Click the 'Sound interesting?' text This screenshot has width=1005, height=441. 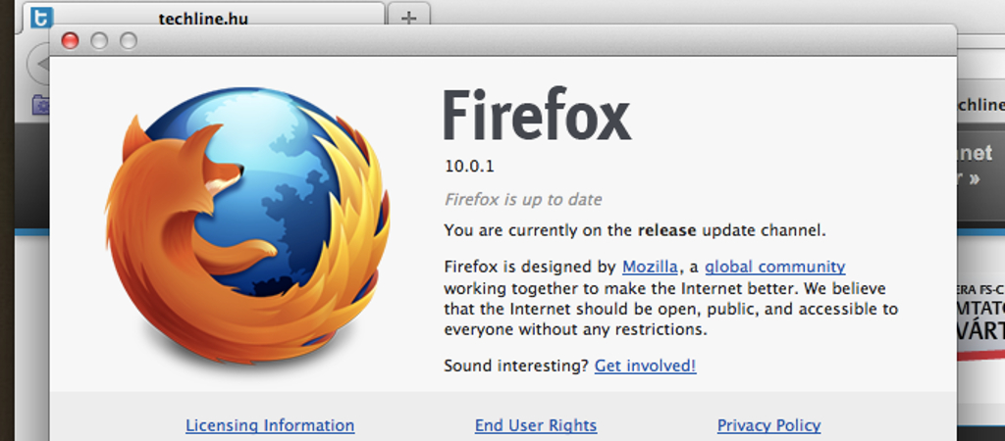pyautogui.click(x=516, y=367)
